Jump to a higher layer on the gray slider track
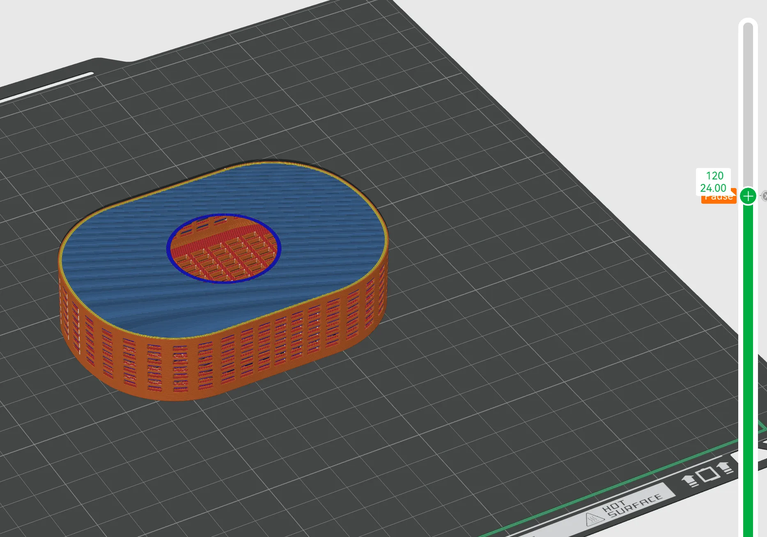 point(748,105)
